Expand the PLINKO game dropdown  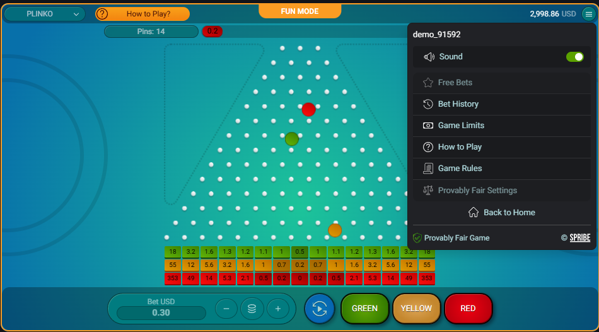[x=45, y=14]
